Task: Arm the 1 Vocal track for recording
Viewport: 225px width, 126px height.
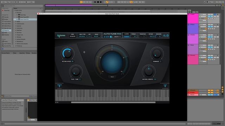Action: (218, 15)
